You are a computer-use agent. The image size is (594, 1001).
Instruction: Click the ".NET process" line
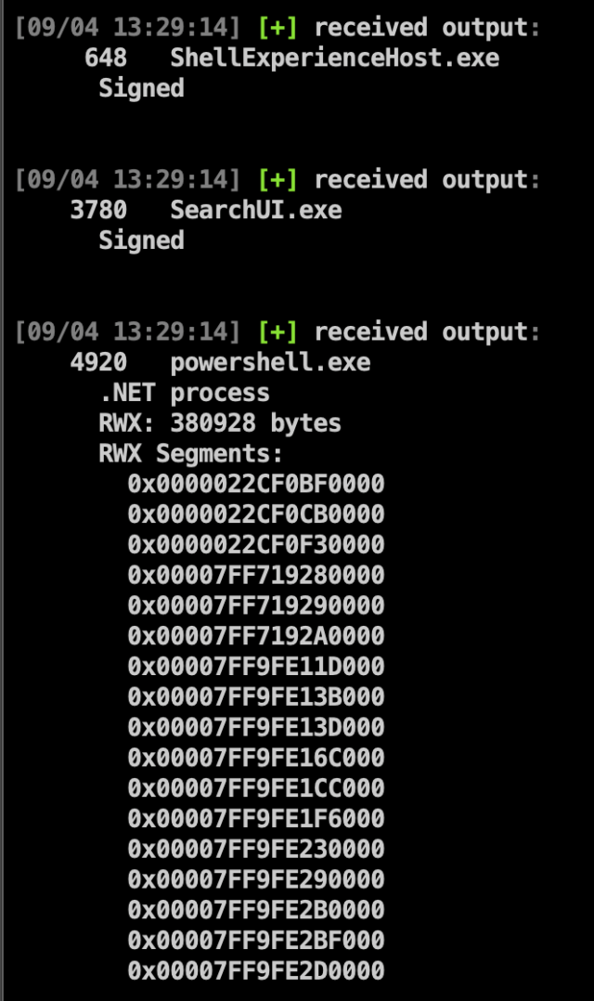pos(184,393)
